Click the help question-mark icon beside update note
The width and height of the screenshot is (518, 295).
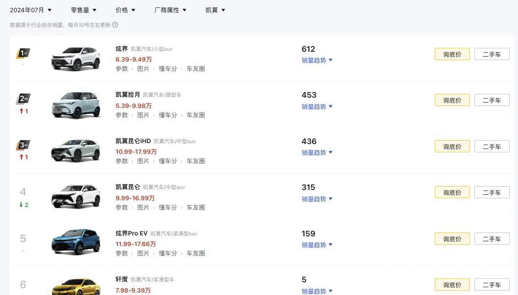point(115,25)
